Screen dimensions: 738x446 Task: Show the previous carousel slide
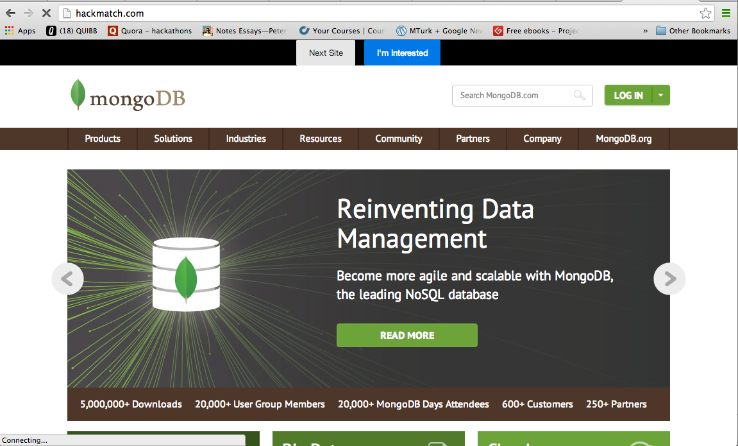click(x=68, y=279)
